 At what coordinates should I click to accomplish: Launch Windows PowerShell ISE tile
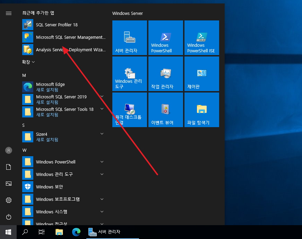202,38
